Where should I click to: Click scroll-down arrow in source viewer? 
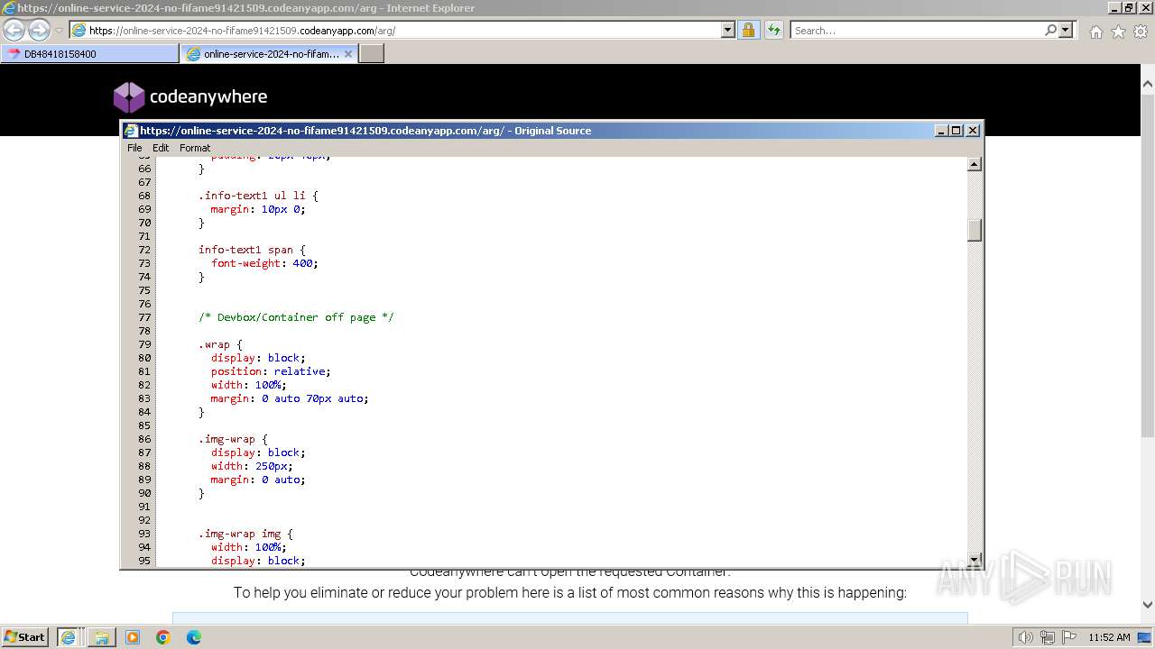(975, 560)
